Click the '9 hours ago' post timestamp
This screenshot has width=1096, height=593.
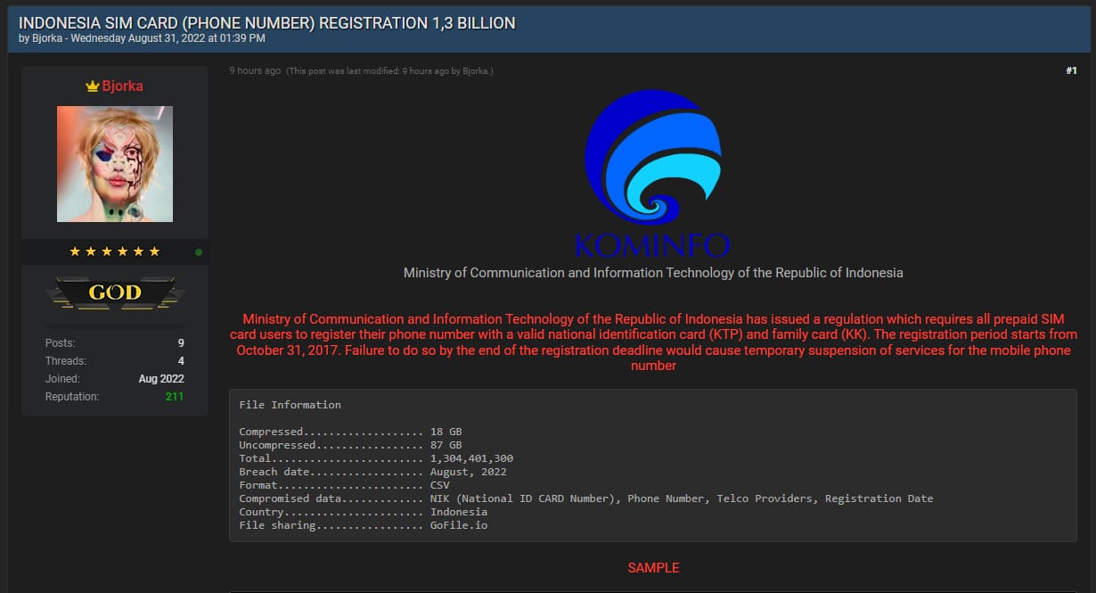click(255, 70)
